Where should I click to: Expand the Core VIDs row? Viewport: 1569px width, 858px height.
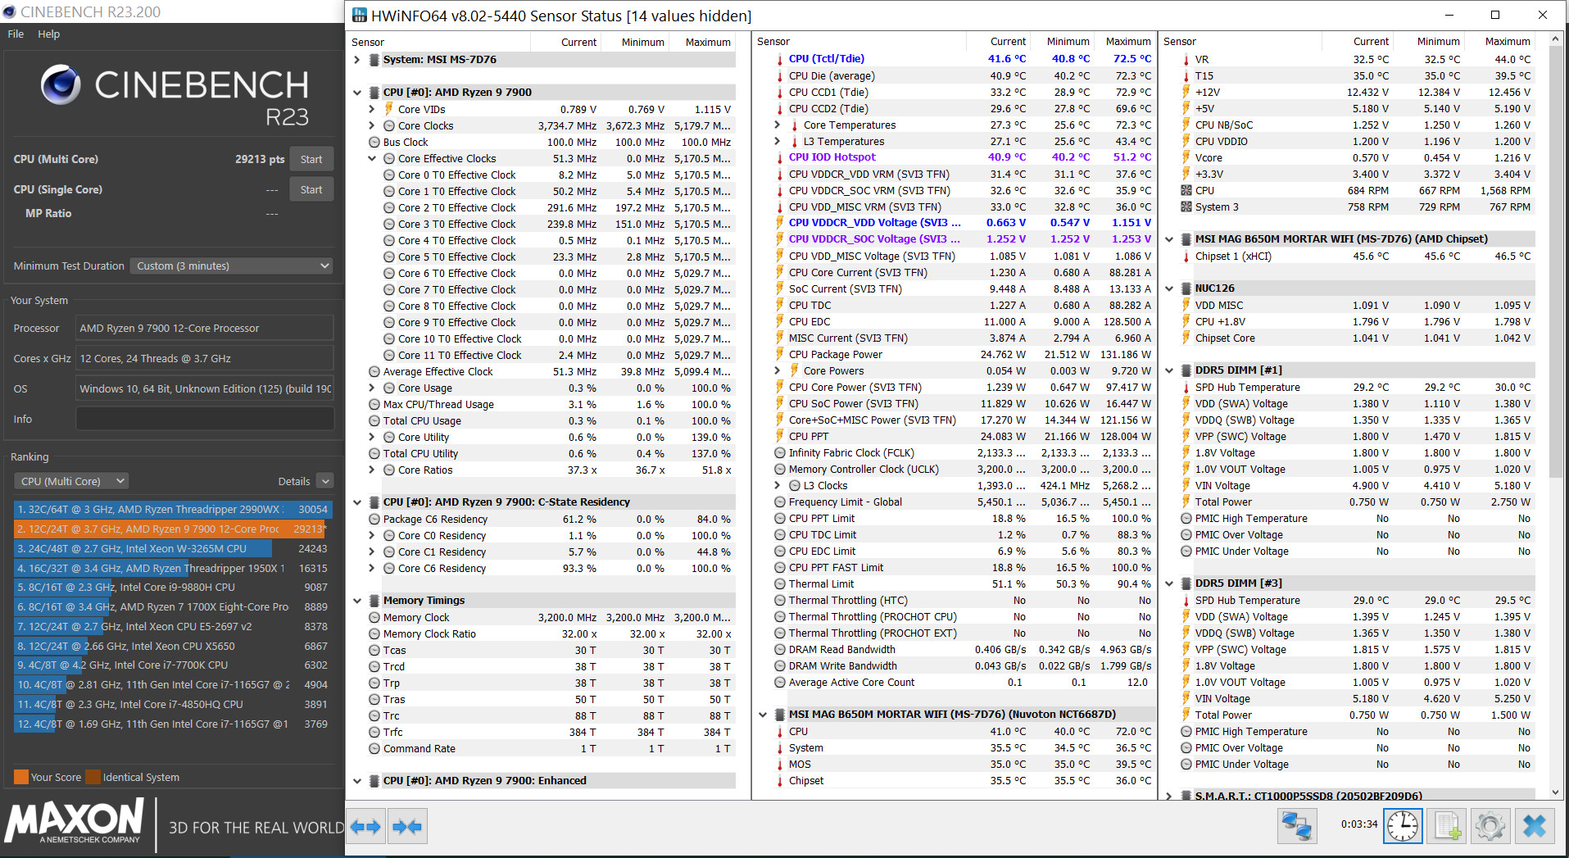coord(372,109)
